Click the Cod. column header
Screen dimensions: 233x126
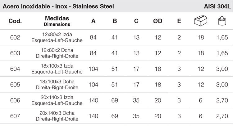point(15,21)
